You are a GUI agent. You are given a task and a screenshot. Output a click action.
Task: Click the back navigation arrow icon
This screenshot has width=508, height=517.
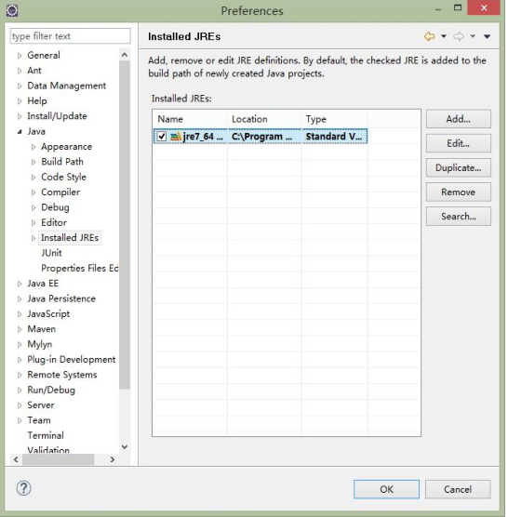point(430,36)
